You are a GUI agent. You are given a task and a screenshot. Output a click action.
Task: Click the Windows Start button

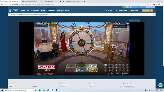click(x=2, y=90)
